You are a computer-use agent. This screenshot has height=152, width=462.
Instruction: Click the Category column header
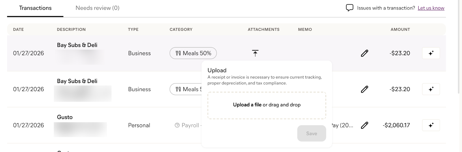tap(181, 29)
